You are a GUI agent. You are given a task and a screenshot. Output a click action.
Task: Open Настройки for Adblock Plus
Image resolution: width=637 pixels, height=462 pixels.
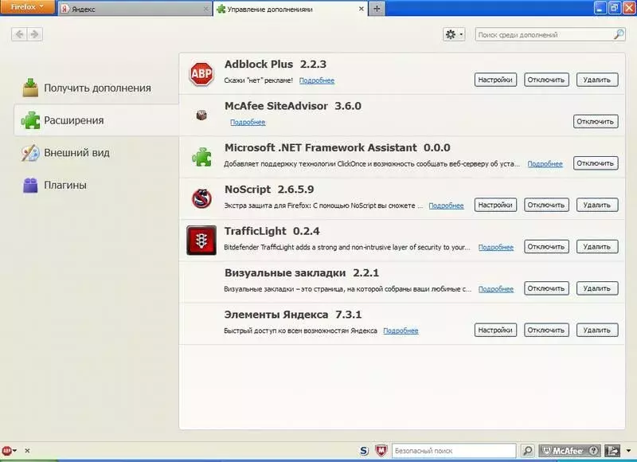495,80
